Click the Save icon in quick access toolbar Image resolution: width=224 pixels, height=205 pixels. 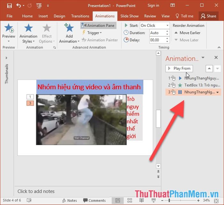tap(9, 6)
